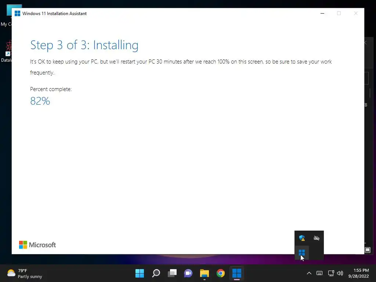Launch Google Chrome from the taskbar
Screen dimensions: 376x282
pos(220,273)
